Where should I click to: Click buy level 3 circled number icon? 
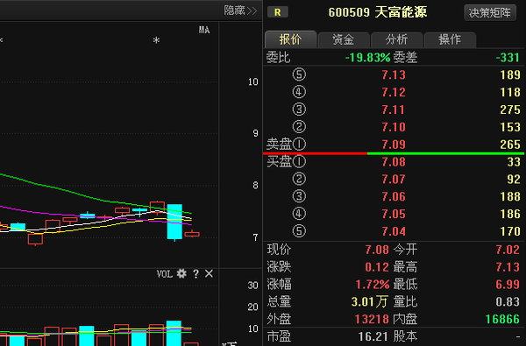pyautogui.click(x=299, y=196)
